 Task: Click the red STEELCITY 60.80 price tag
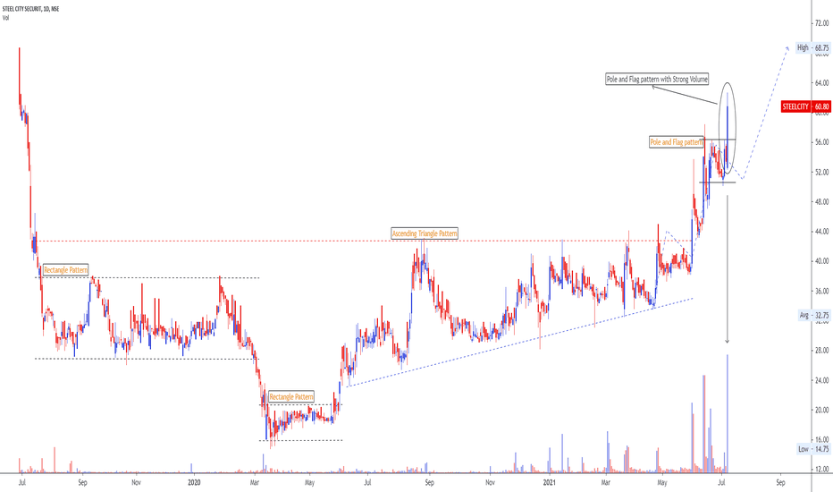point(805,107)
